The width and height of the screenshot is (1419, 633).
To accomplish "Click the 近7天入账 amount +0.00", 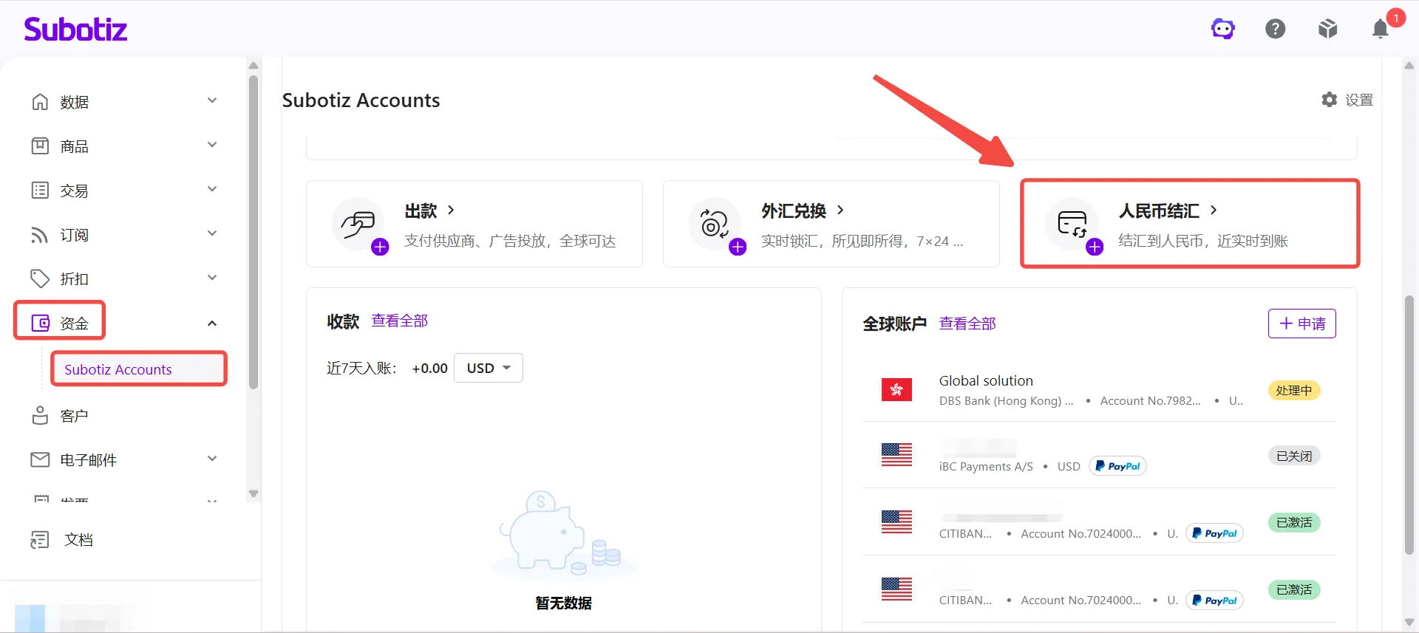I will 430,368.
